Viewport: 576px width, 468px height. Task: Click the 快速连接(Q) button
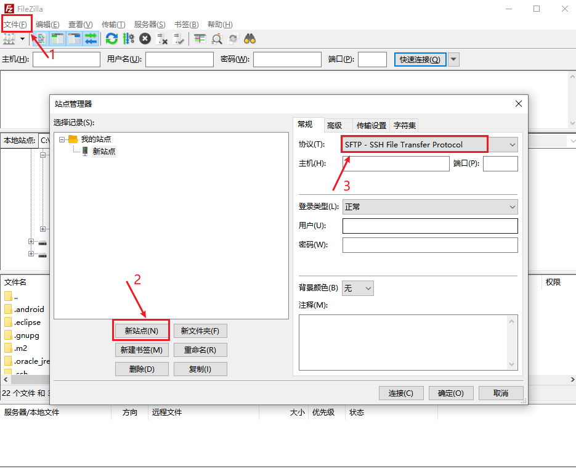point(420,60)
